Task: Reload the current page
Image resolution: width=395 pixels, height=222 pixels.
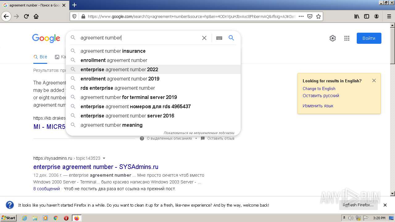Action: 27,17
